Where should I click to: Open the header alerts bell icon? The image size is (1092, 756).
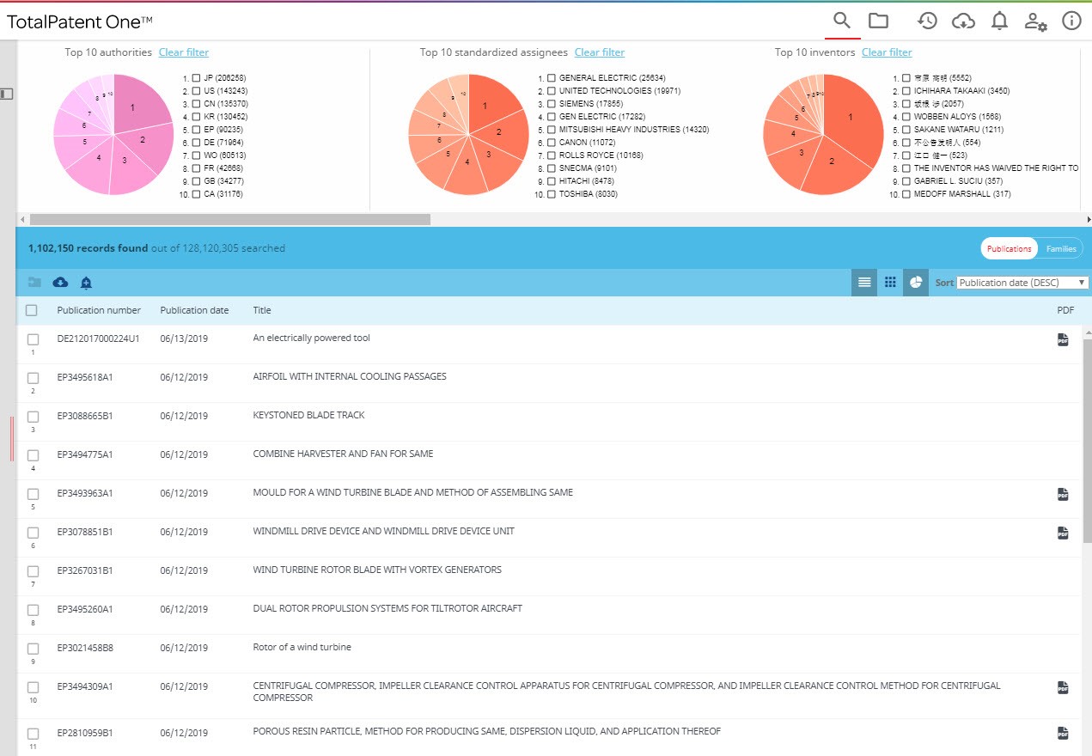click(x=999, y=21)
